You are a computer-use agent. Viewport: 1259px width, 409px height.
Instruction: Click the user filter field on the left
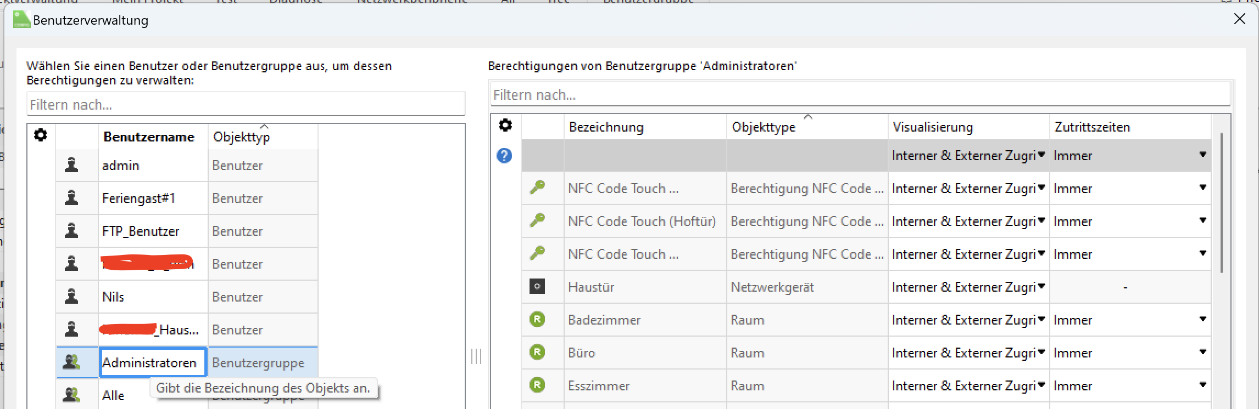coord(246,105)
